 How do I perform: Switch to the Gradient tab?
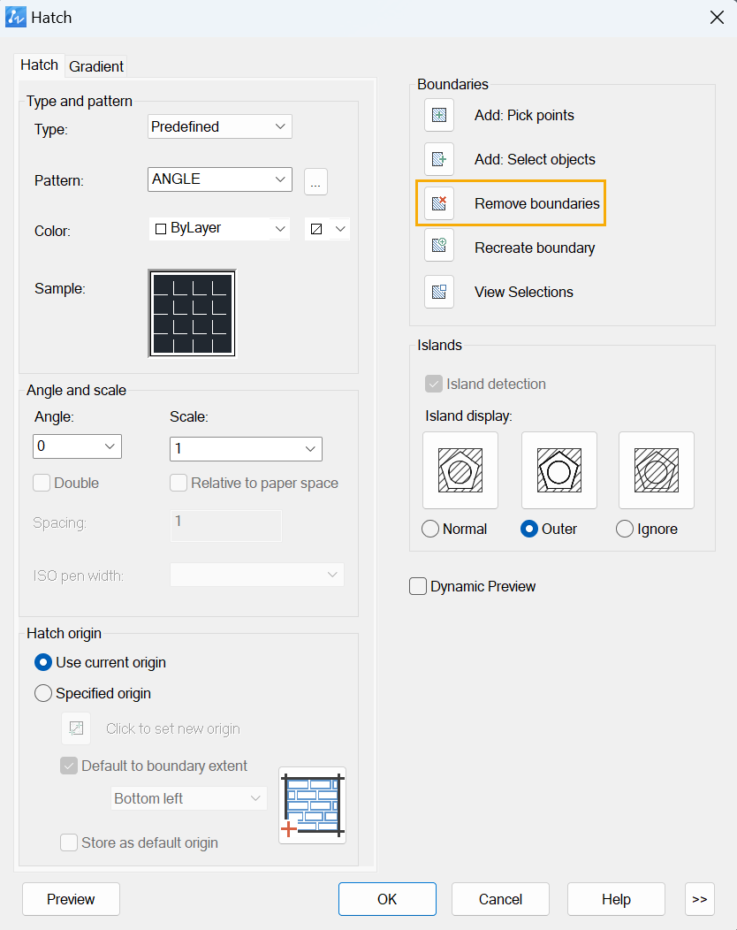tap(96, 66)
